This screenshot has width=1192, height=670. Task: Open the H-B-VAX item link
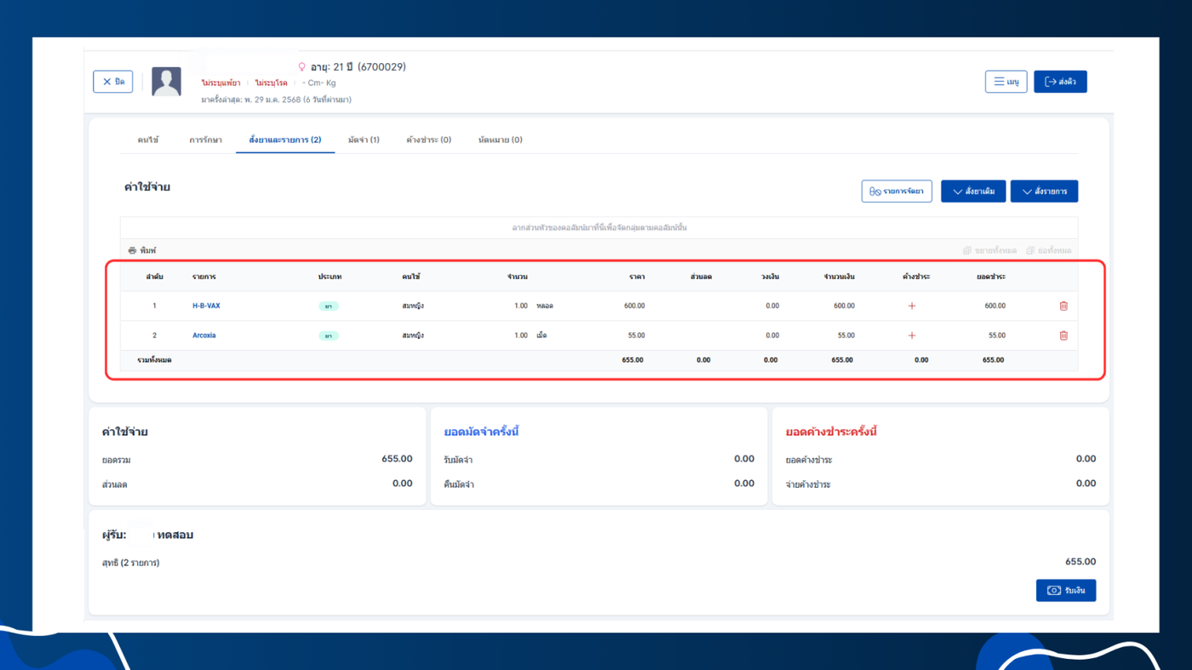pos(206,306)
